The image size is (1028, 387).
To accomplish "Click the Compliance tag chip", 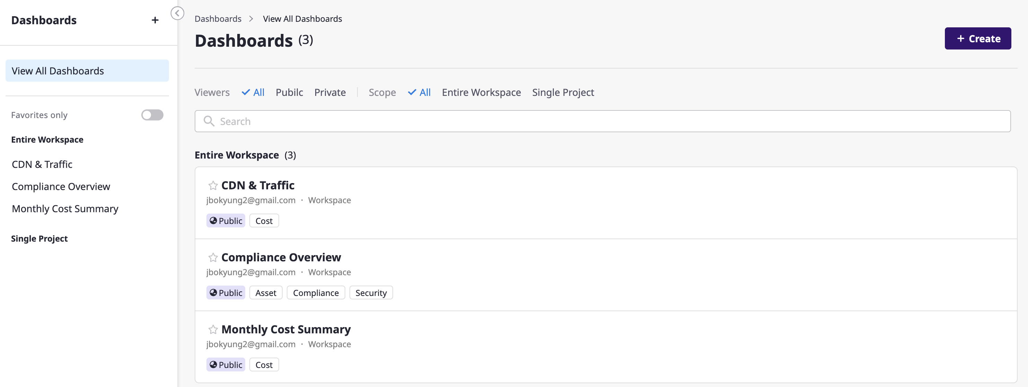I will click(316, 292).
